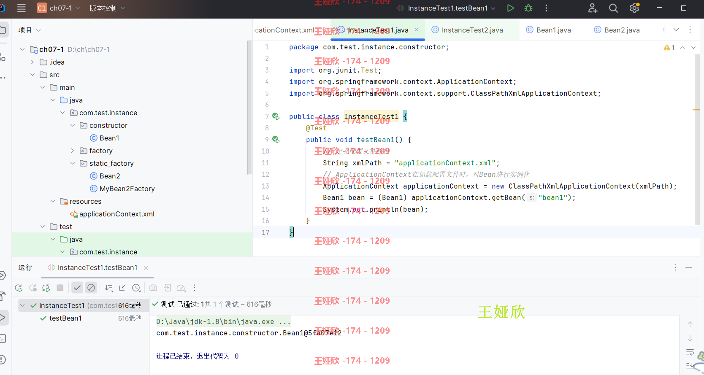This screenshot has height=375, width=704.
Task: Switch to Bean2.java tab
Action: (x=617, y=30)
